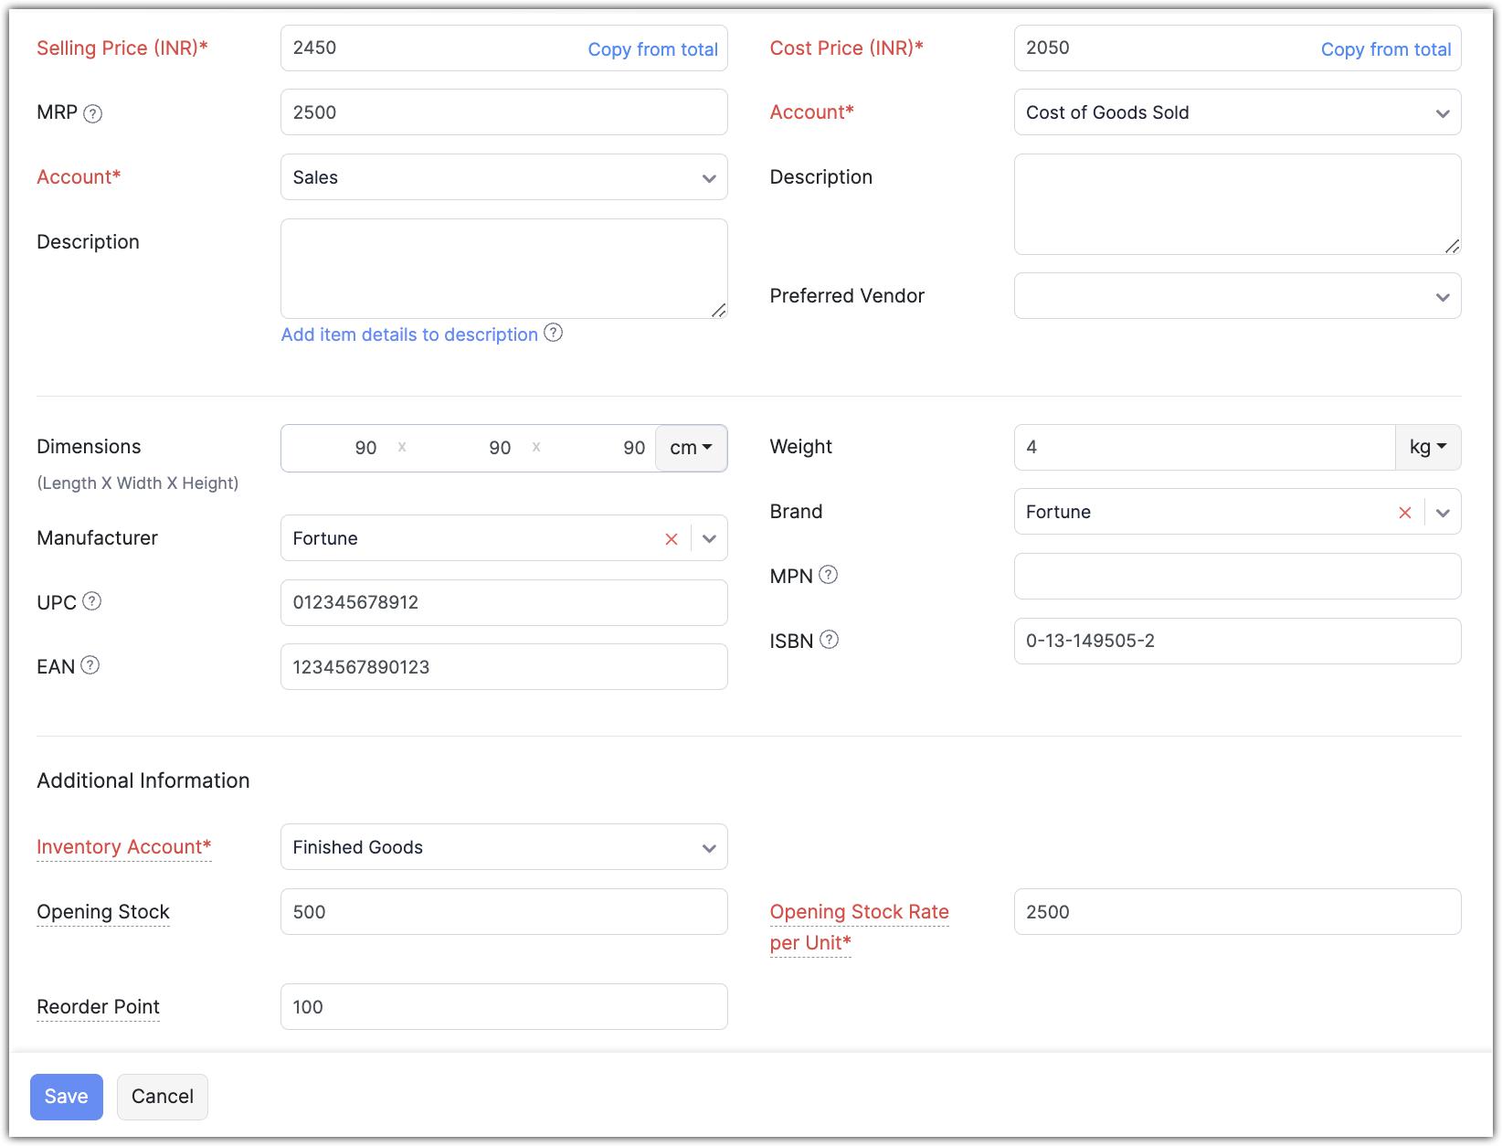Click help icon next to Add item details
The width and height of the screenshot is (1502, 1146).
tap(553, 333)
